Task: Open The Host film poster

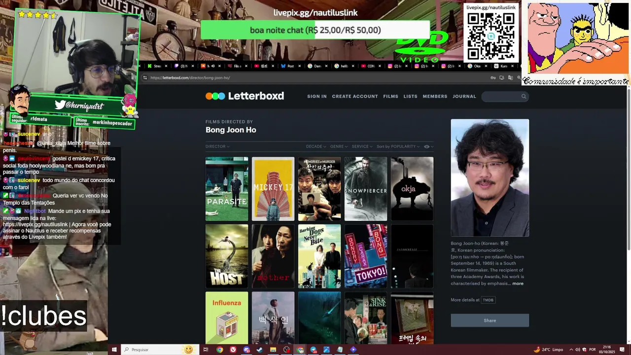Action: (227, 256)
